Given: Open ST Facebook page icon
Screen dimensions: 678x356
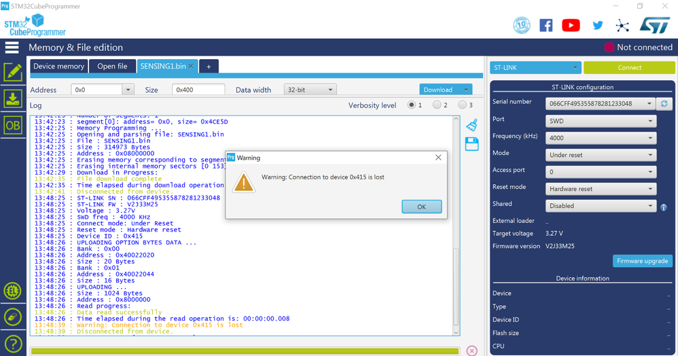Looking at the screenshot, I should [546, 26].
